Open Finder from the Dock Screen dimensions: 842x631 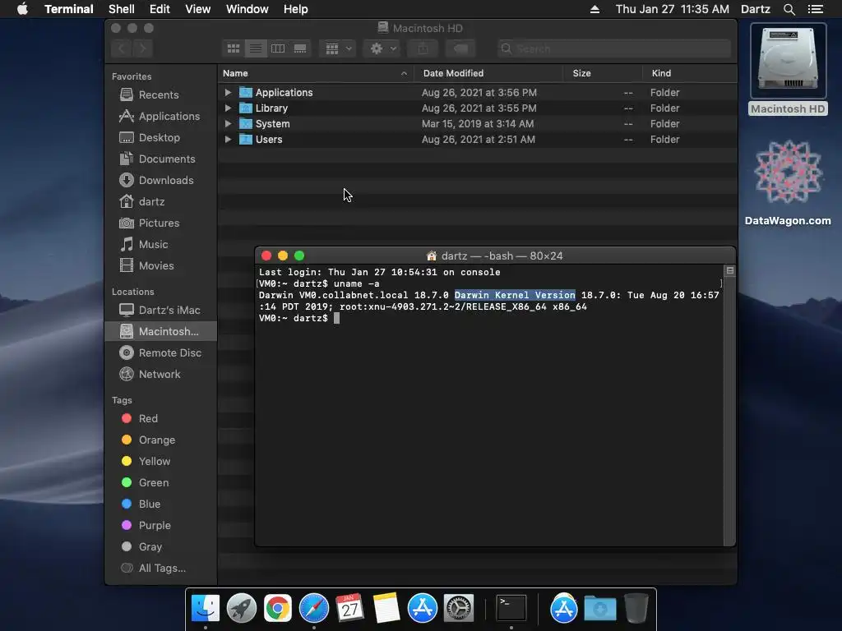[205, 609]
